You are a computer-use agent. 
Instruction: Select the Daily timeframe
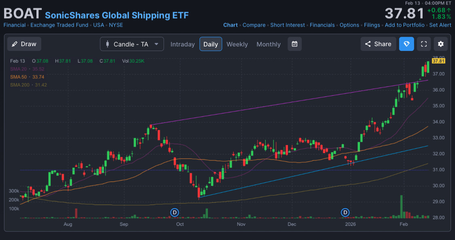210,44
